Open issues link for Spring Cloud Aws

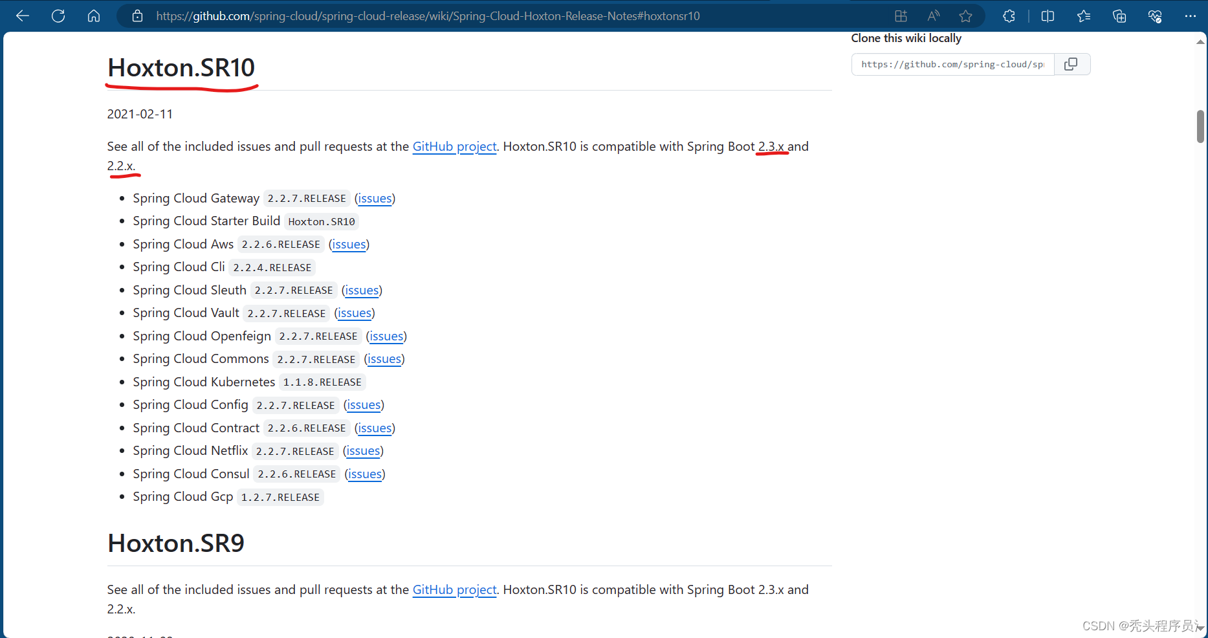point(349,245)
